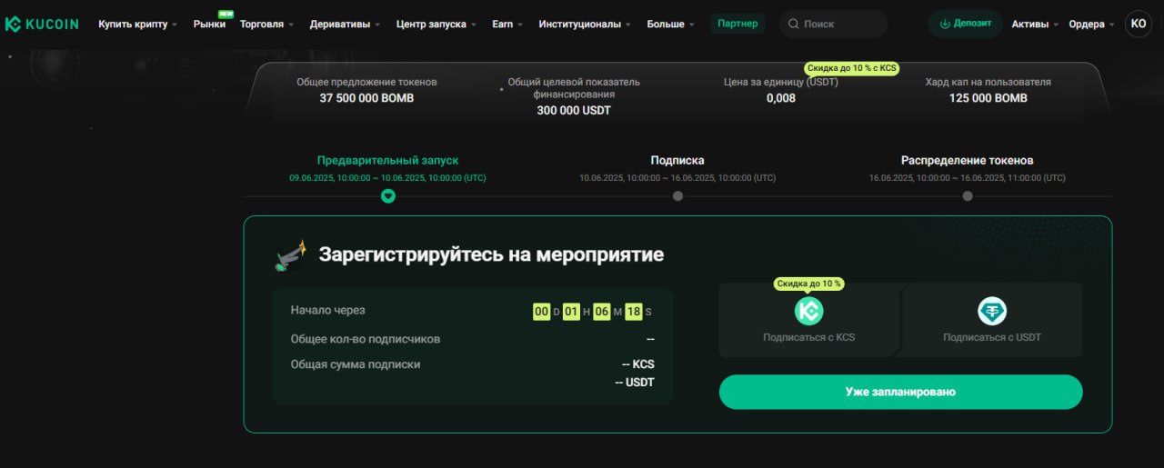Click the Хард кап на пользователя label
Screen dimensions: 1164x468
(988, 82)
